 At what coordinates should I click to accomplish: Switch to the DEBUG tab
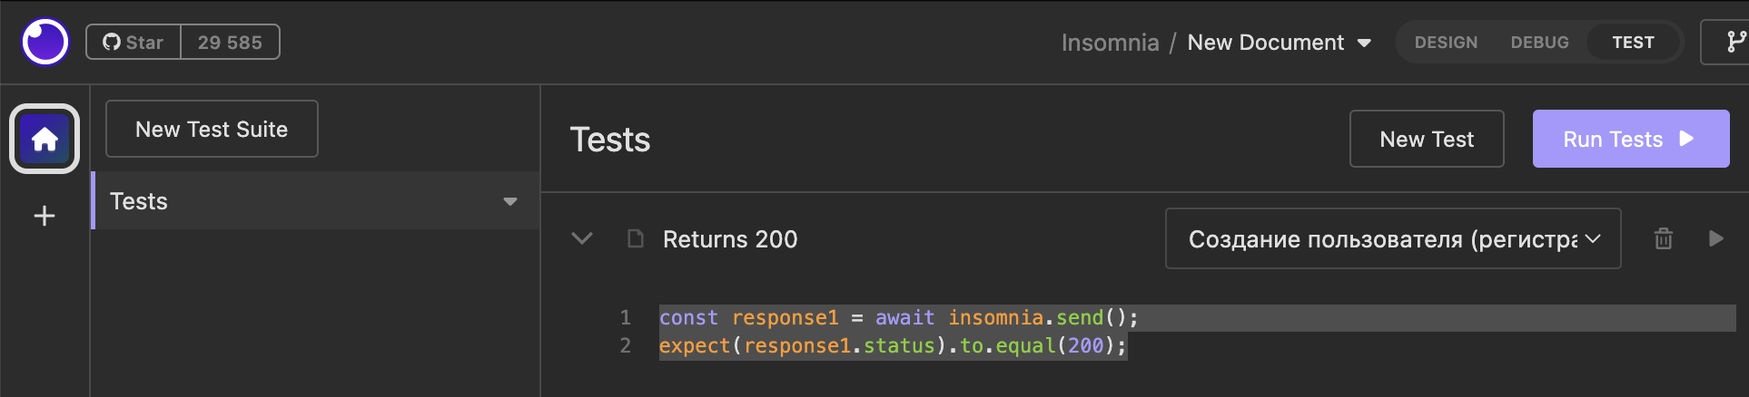[x=1539, y=43]
